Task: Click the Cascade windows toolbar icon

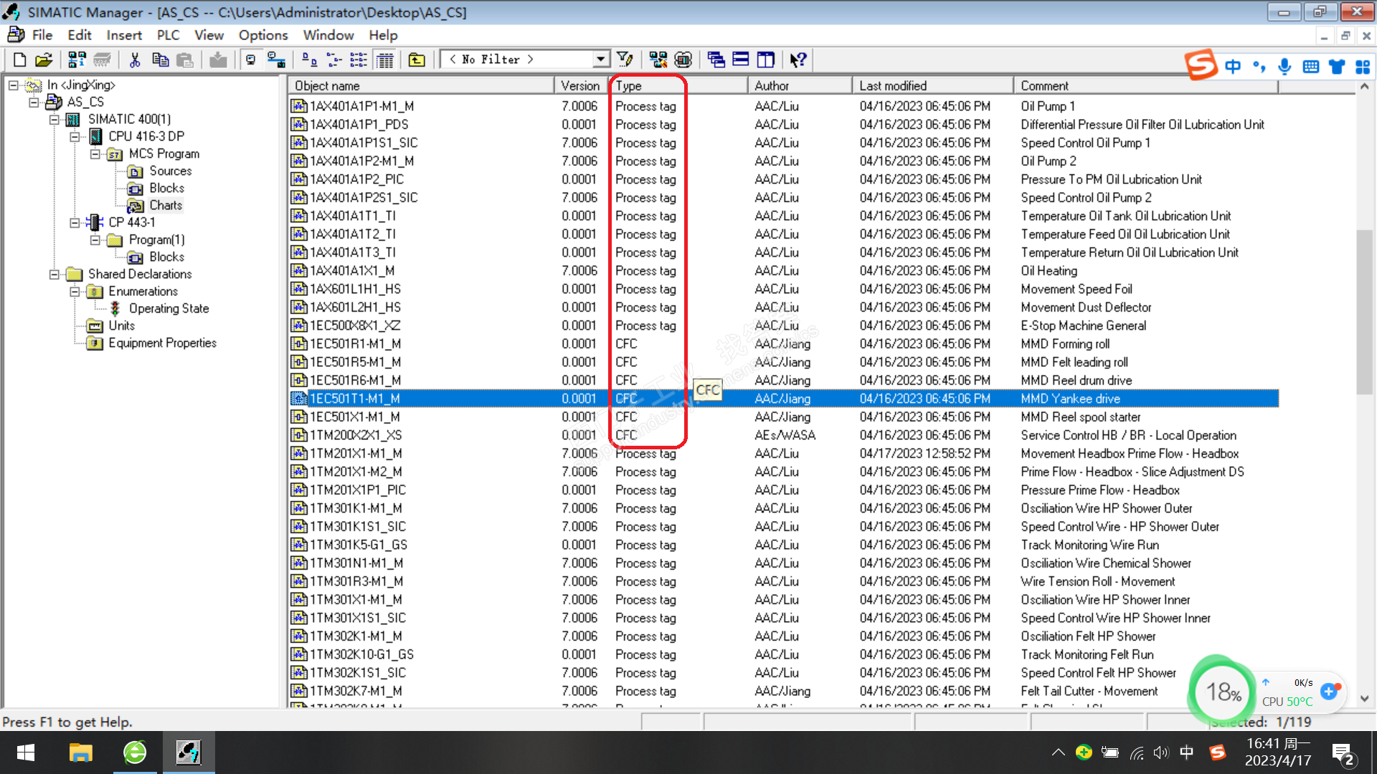Action: click(715, 59)
